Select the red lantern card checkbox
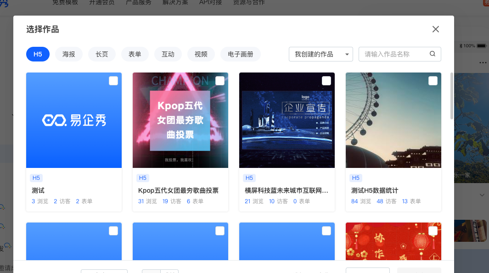This screenshot has height=273, width=489. coord(433,231)
